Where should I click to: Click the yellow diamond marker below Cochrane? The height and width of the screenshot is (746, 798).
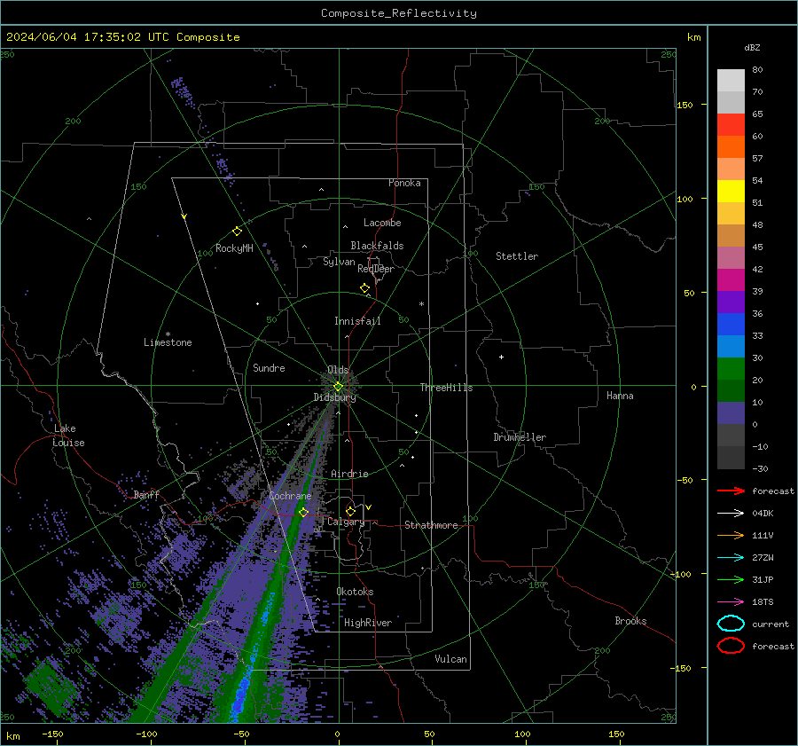304,512
